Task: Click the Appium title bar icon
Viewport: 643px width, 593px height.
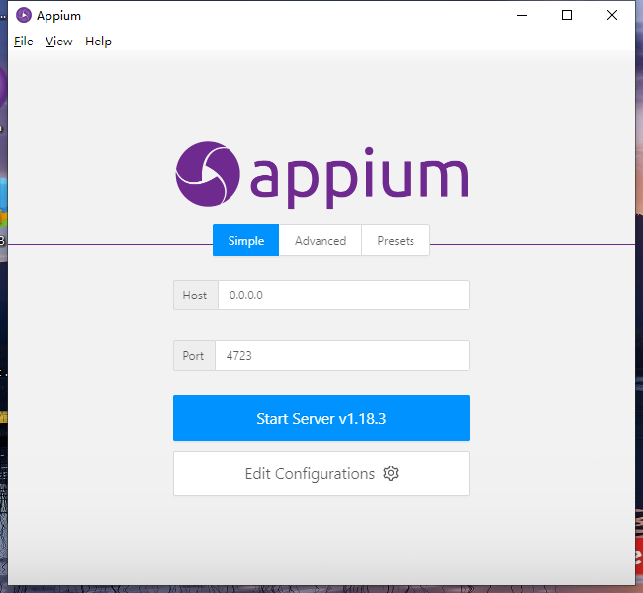Action: click(x=24, y=15)
